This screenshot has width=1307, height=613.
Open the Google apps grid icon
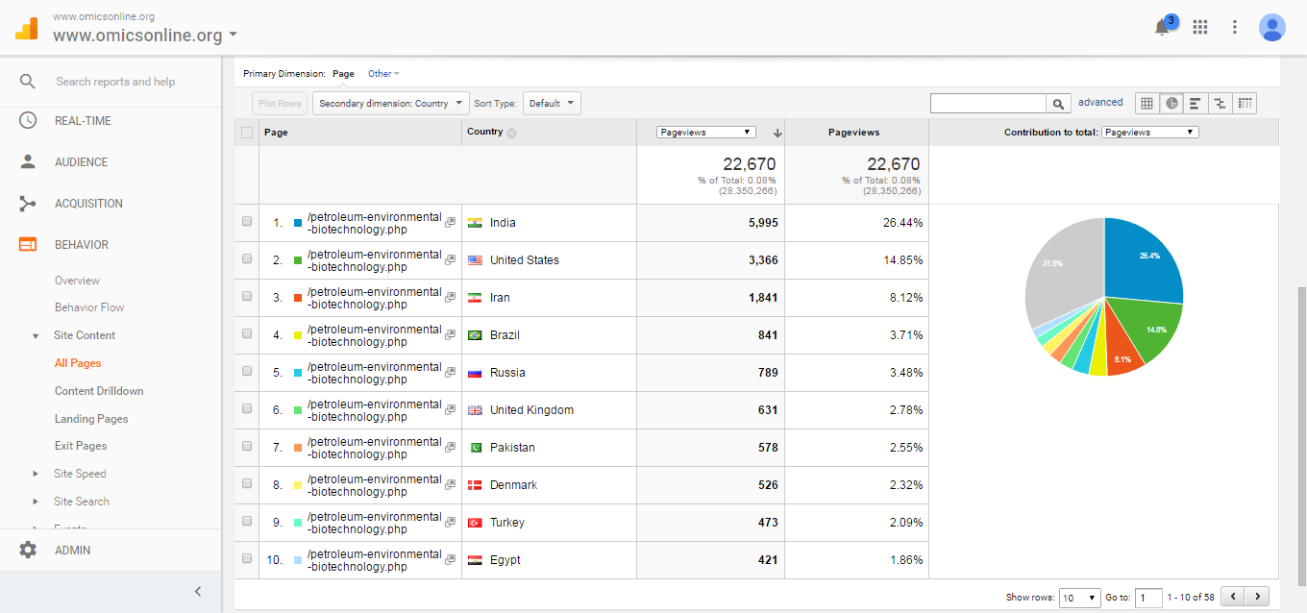click(x=1199, y=27)
